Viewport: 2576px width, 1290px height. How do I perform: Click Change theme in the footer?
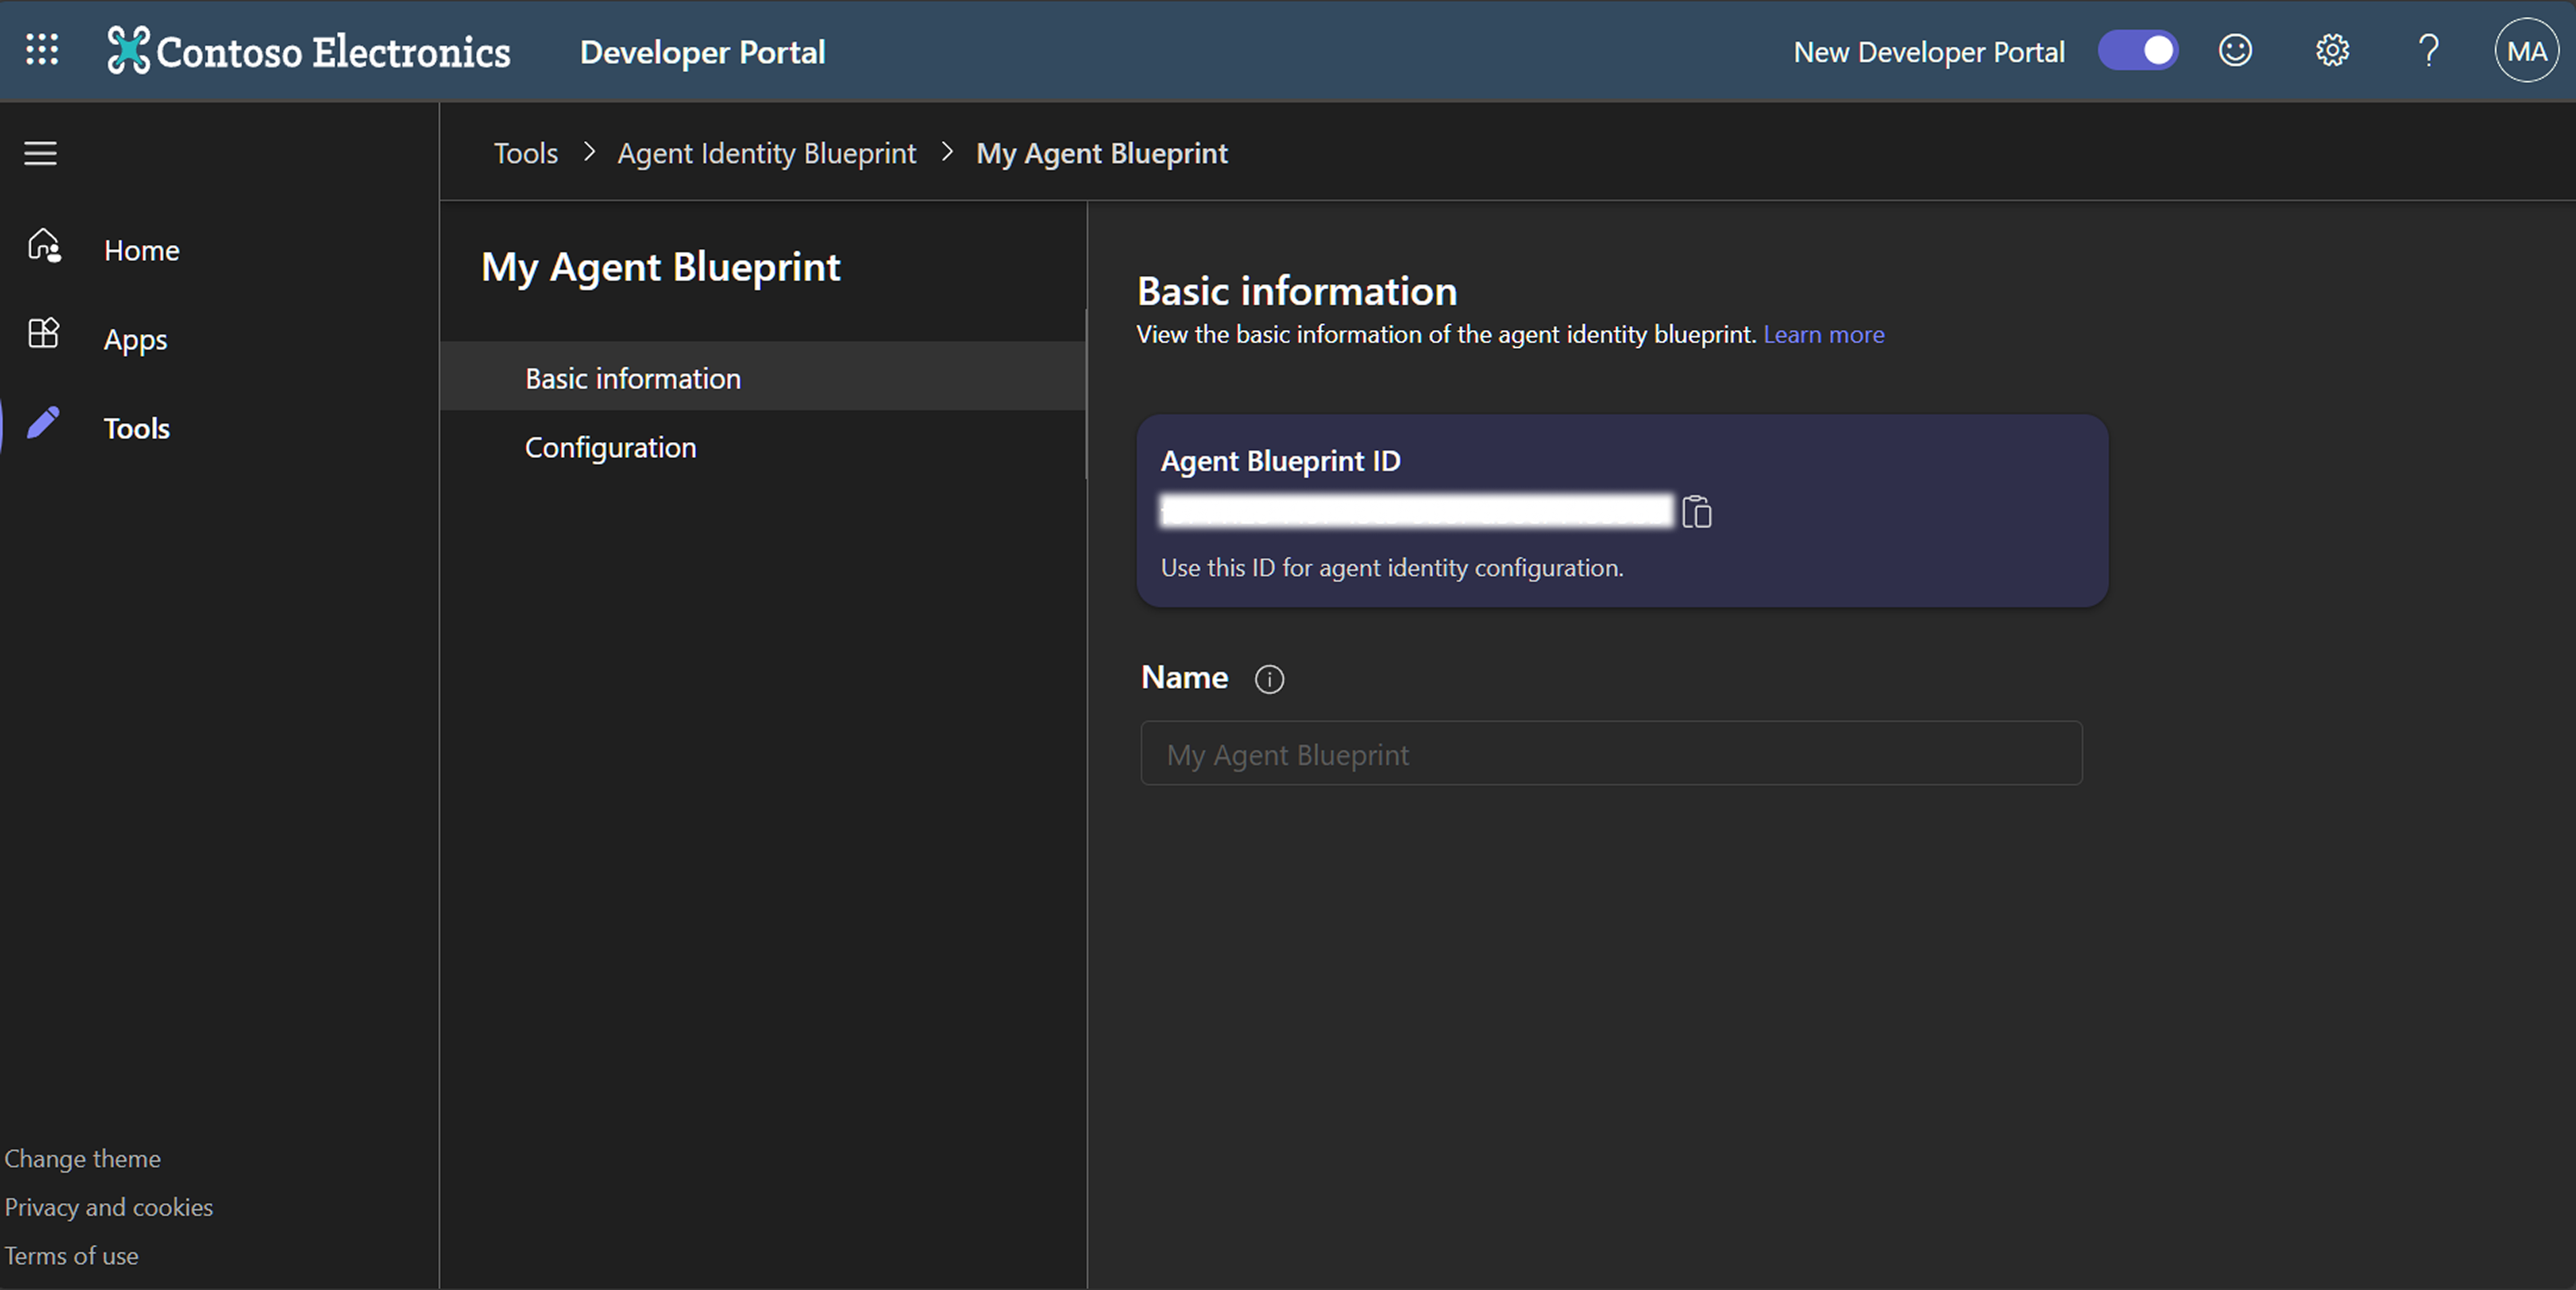(x=83, y=1158)
